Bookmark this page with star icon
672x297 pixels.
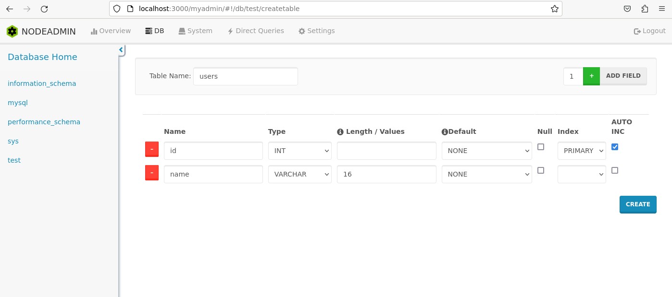click(554, 9)
